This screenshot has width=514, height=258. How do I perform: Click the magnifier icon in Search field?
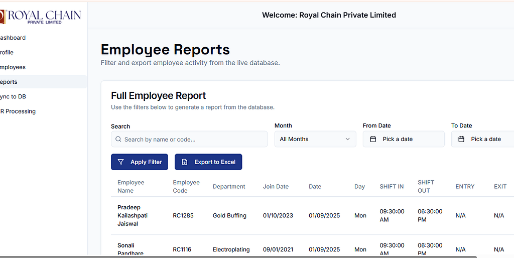118,140
